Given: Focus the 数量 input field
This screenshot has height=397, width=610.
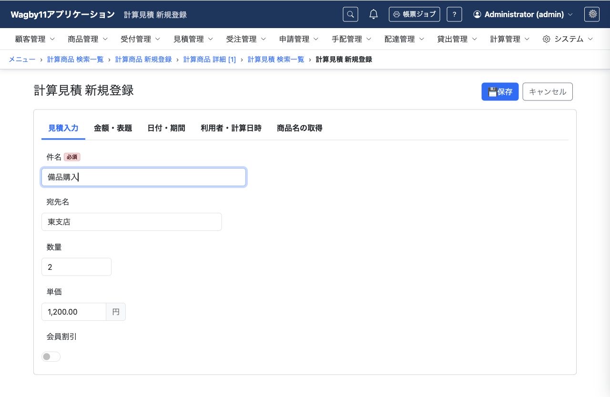Looking at the screenshot, I should pos(76,267).
